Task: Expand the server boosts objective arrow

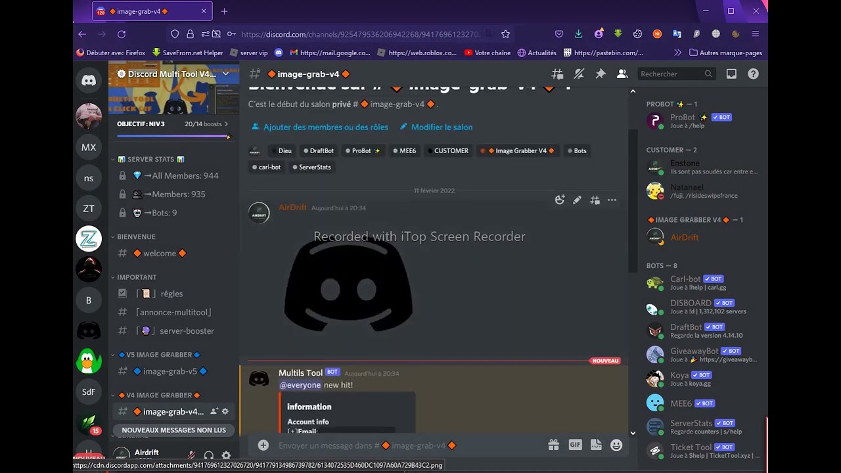Action: pyautogui.click(x=227, y=124)
